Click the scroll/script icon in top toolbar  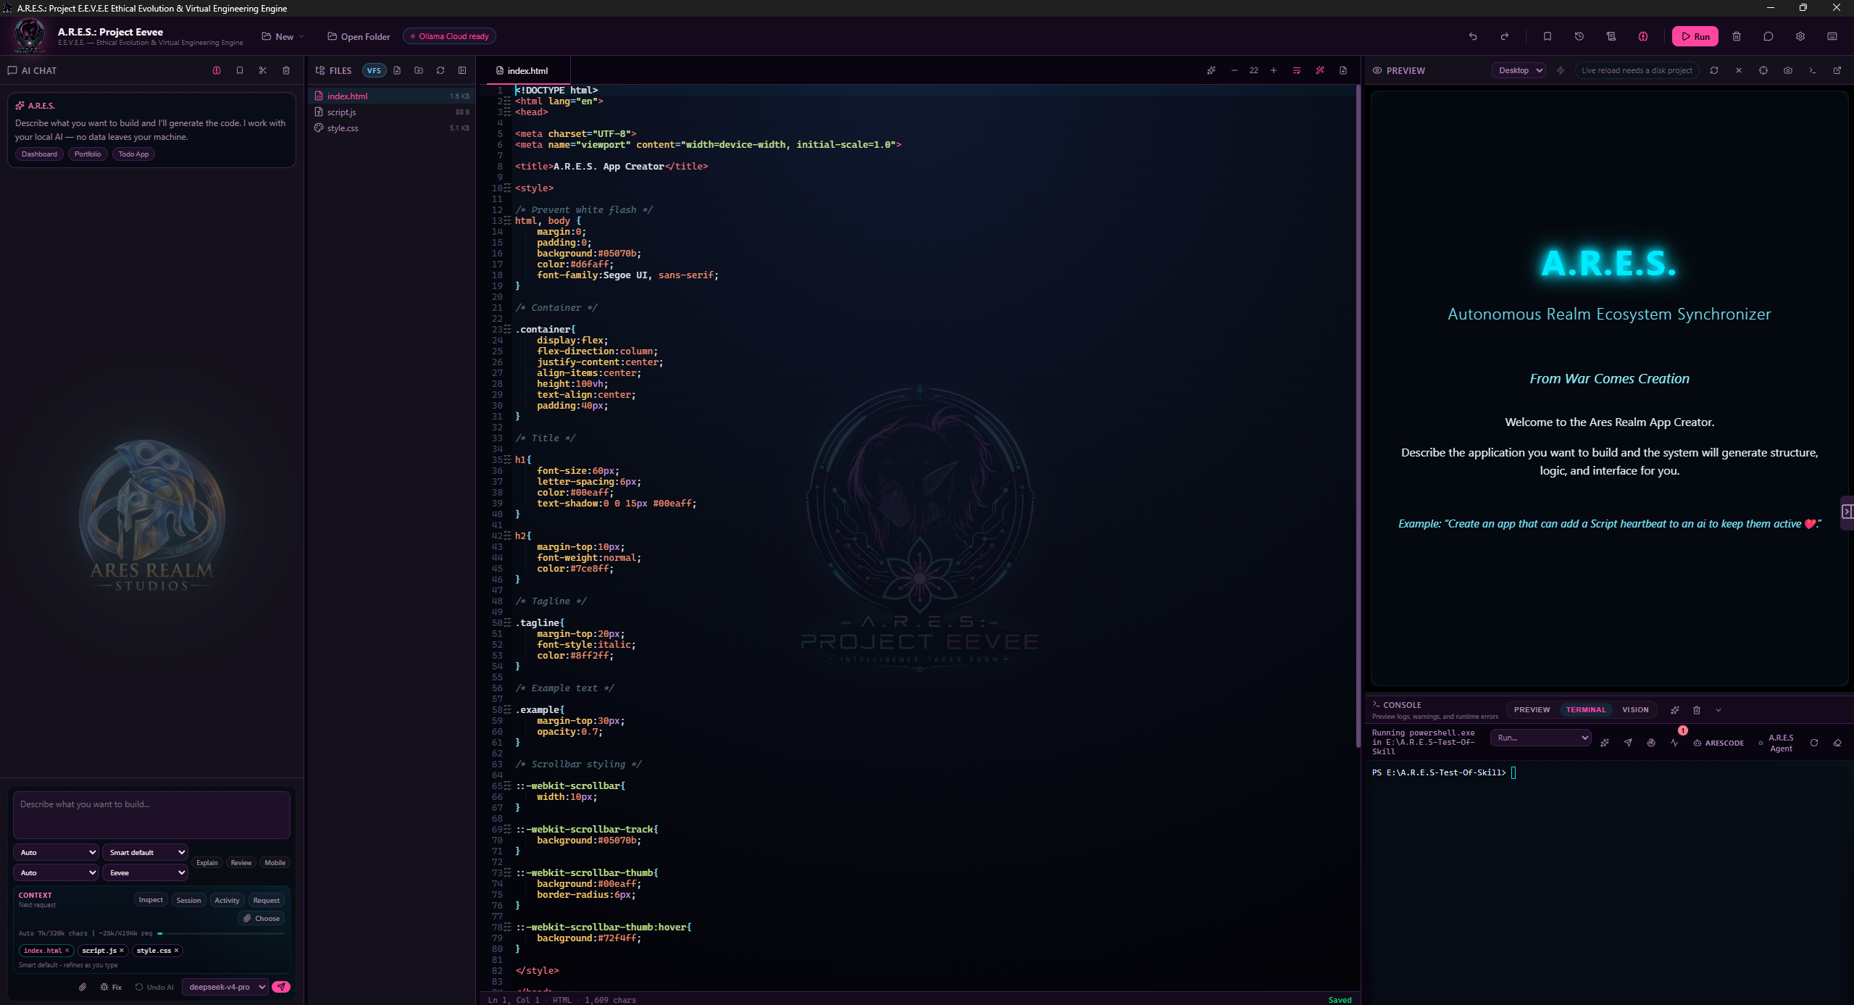(x=1611, y=36)
